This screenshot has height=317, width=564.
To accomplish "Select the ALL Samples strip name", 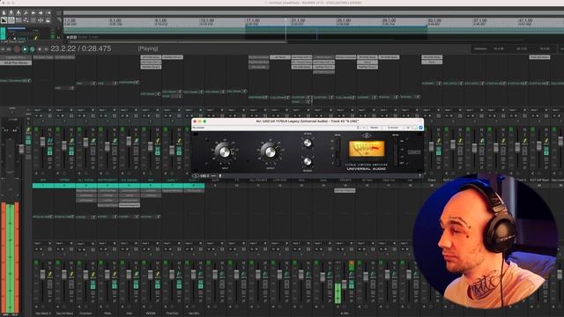I will [x=130, y=180].
